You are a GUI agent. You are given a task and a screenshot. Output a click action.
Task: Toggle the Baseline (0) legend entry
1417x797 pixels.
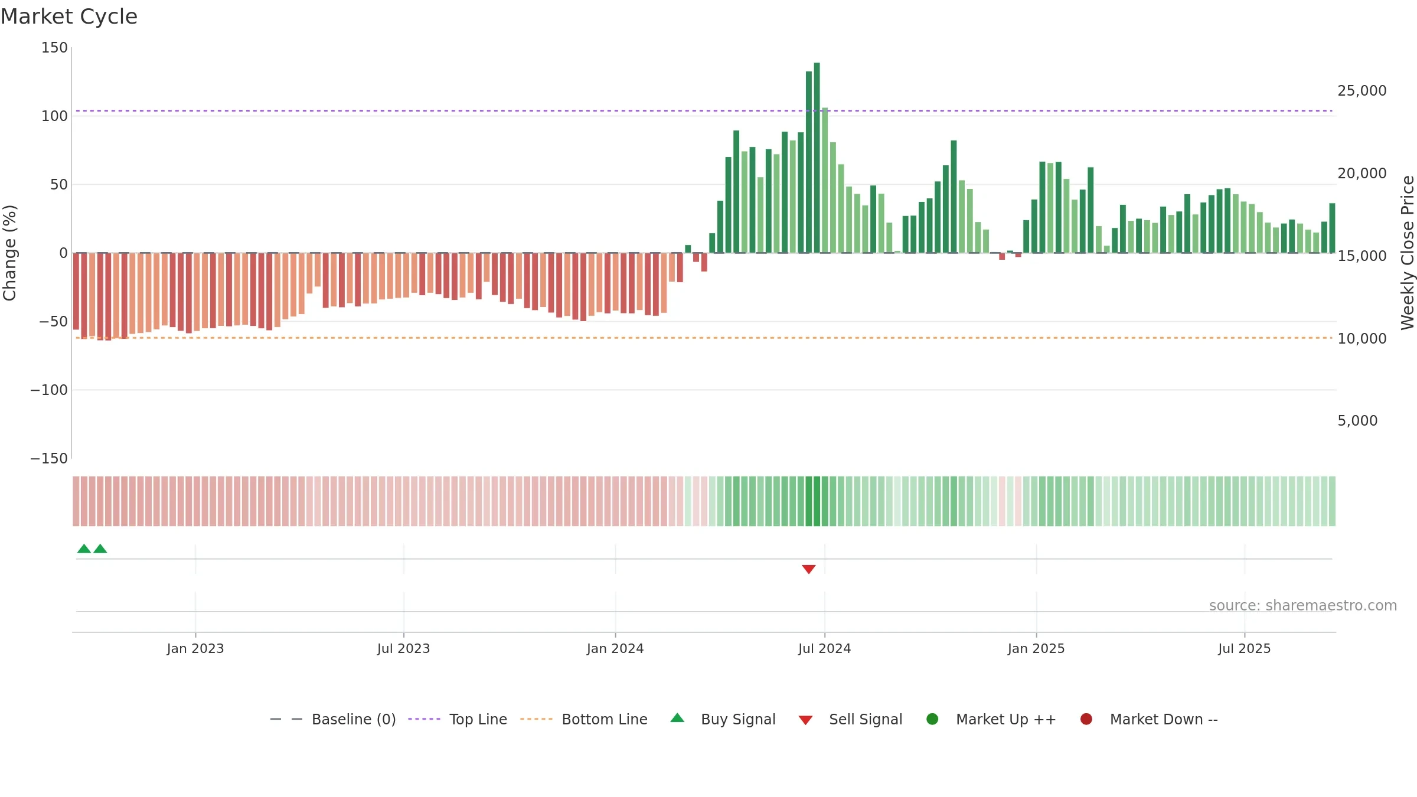click(333, 719)
